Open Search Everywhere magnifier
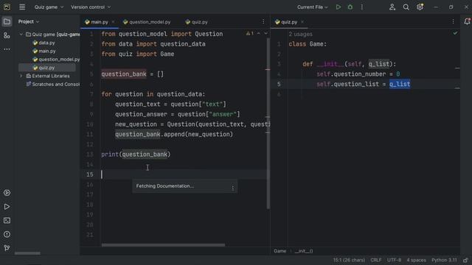 [406, 7]
